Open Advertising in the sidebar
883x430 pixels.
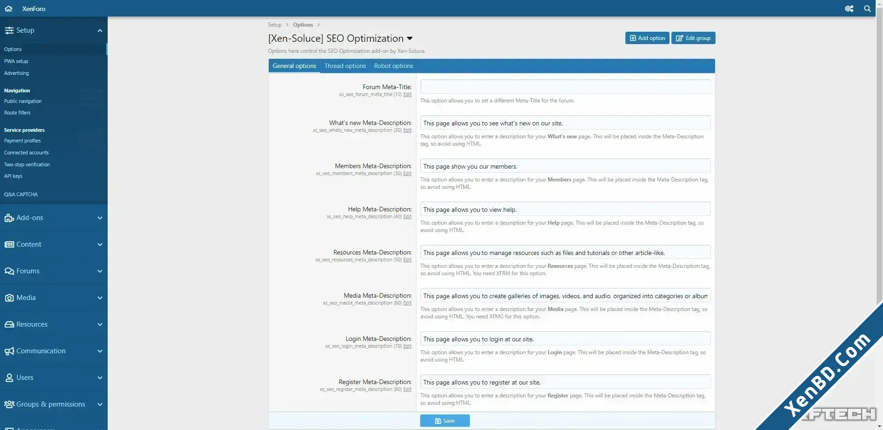coord(17,73)
